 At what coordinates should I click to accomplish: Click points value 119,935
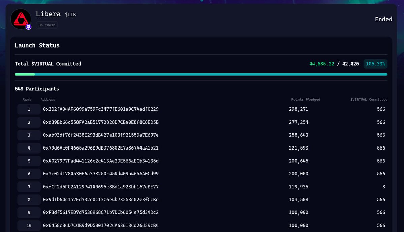coord(298,187)
